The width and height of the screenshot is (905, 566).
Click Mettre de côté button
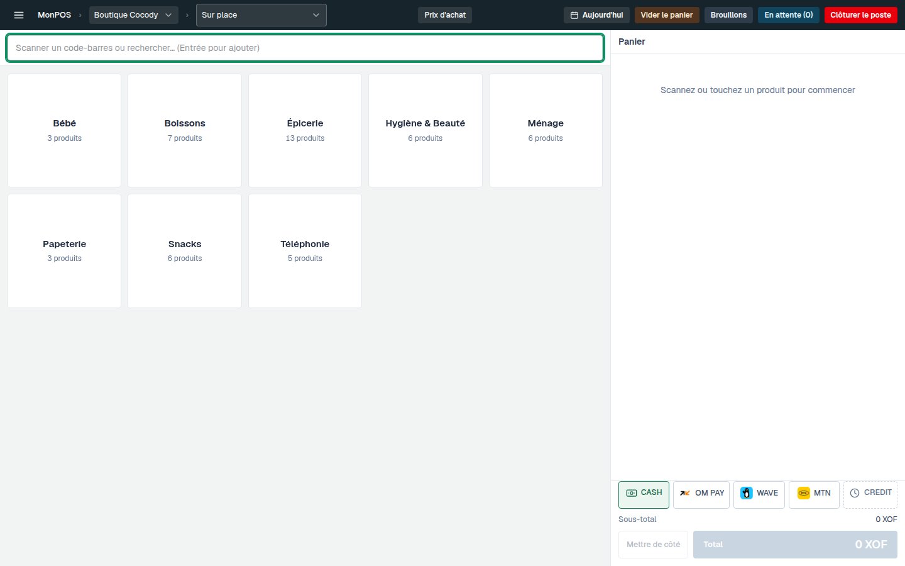(653, 545)
